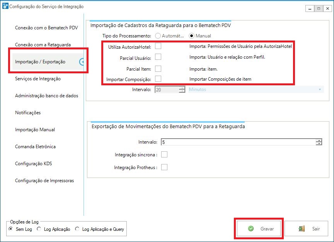This screenshot has width=334, height=242.
Task: Select the Sem Log radio option
Action: [x=11, y=229]
